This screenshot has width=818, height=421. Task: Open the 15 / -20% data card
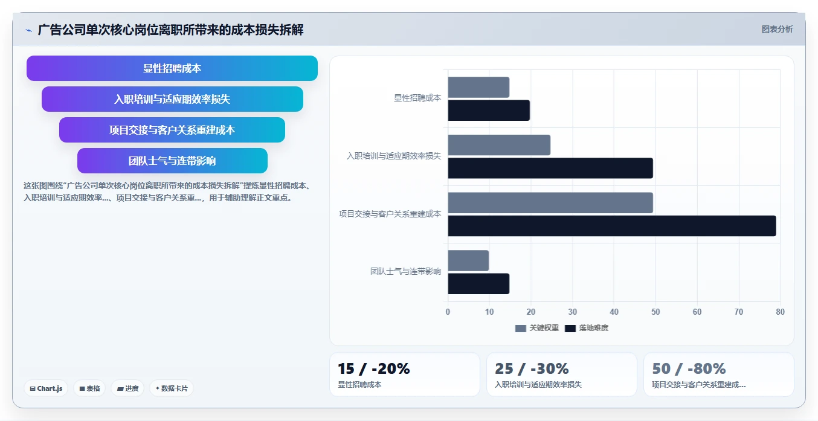[x=405, y=374]
